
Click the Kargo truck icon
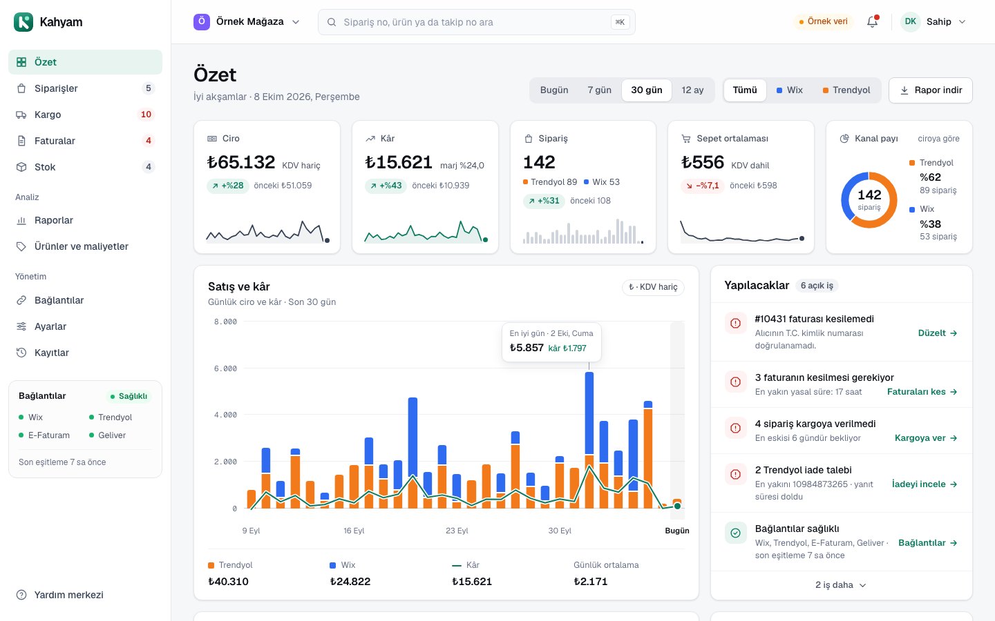[21, 115]
